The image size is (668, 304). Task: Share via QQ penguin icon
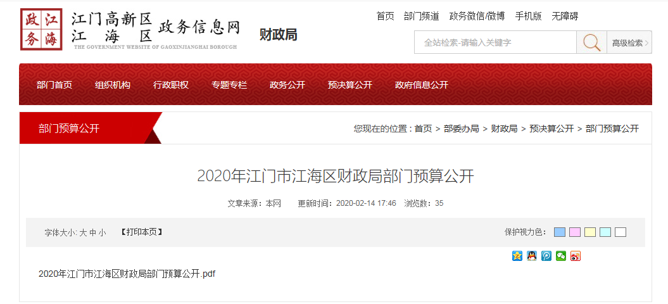click(532, 256)
